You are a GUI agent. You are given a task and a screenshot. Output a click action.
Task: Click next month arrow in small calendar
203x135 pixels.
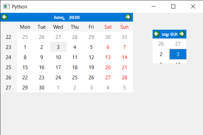[x=182, y=34]
